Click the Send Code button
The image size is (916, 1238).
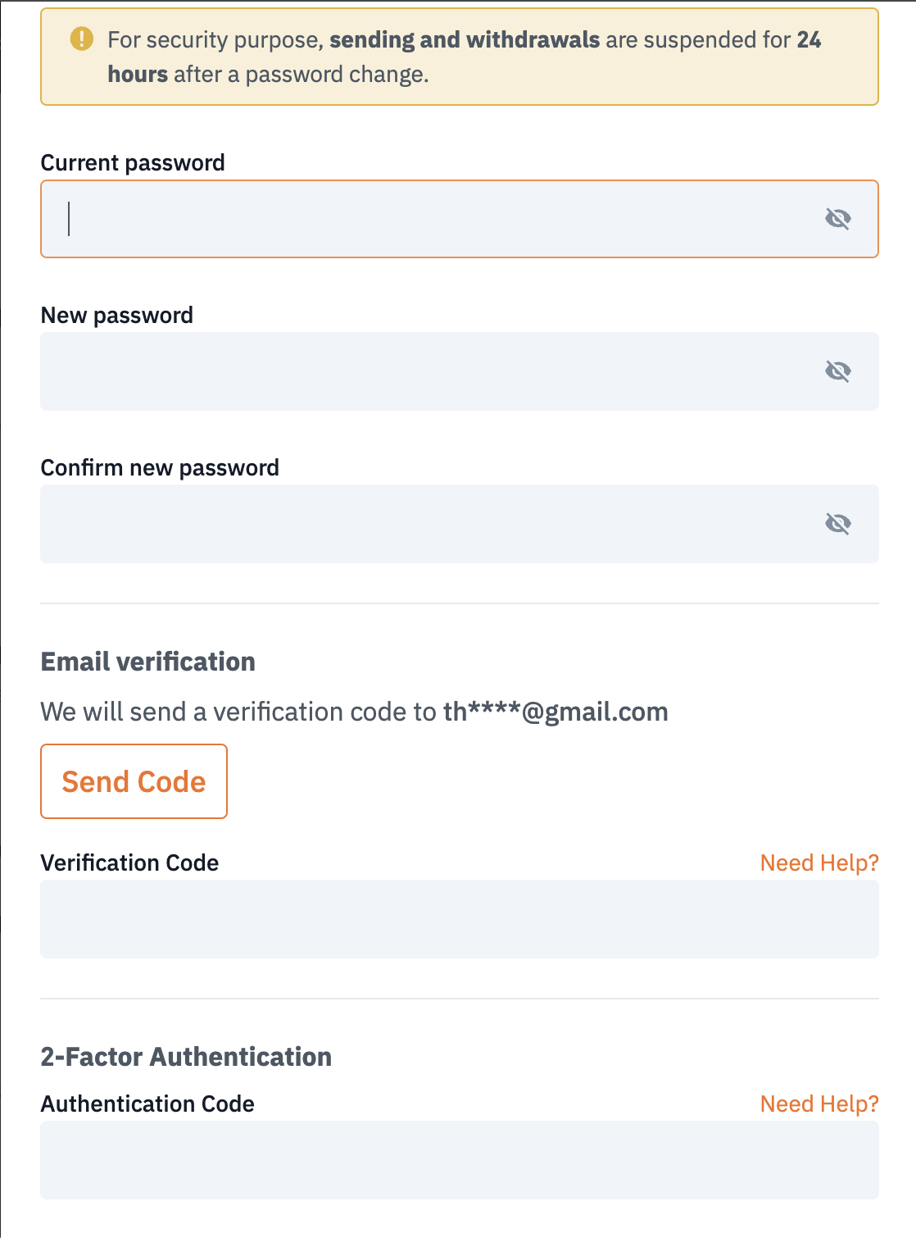tap(134, 781)
